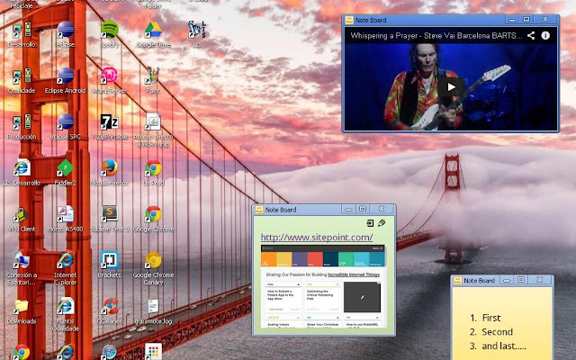Screen dimensions: 576x360
Task: Click the share icon on the video
Action: click(x=532, y=35)
